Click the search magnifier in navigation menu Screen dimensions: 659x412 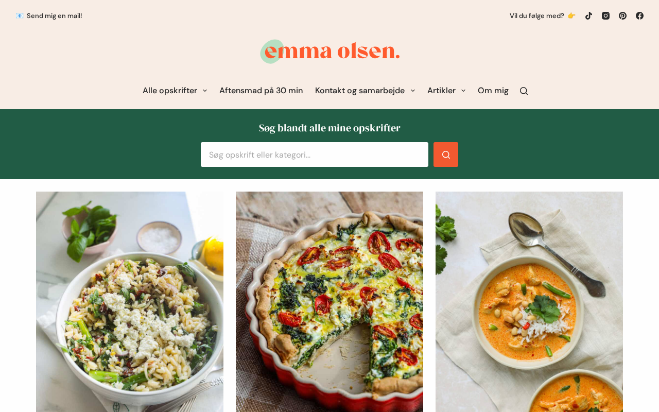tap(524, 91)
